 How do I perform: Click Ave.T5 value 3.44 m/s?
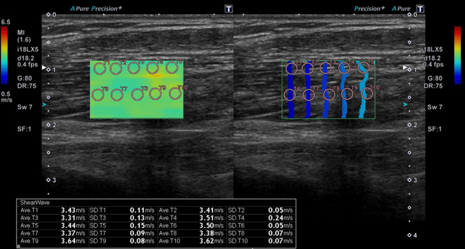[x=73, y=225]
